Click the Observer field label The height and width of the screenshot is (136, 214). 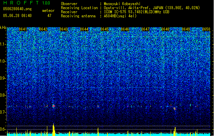click(69, 4)
